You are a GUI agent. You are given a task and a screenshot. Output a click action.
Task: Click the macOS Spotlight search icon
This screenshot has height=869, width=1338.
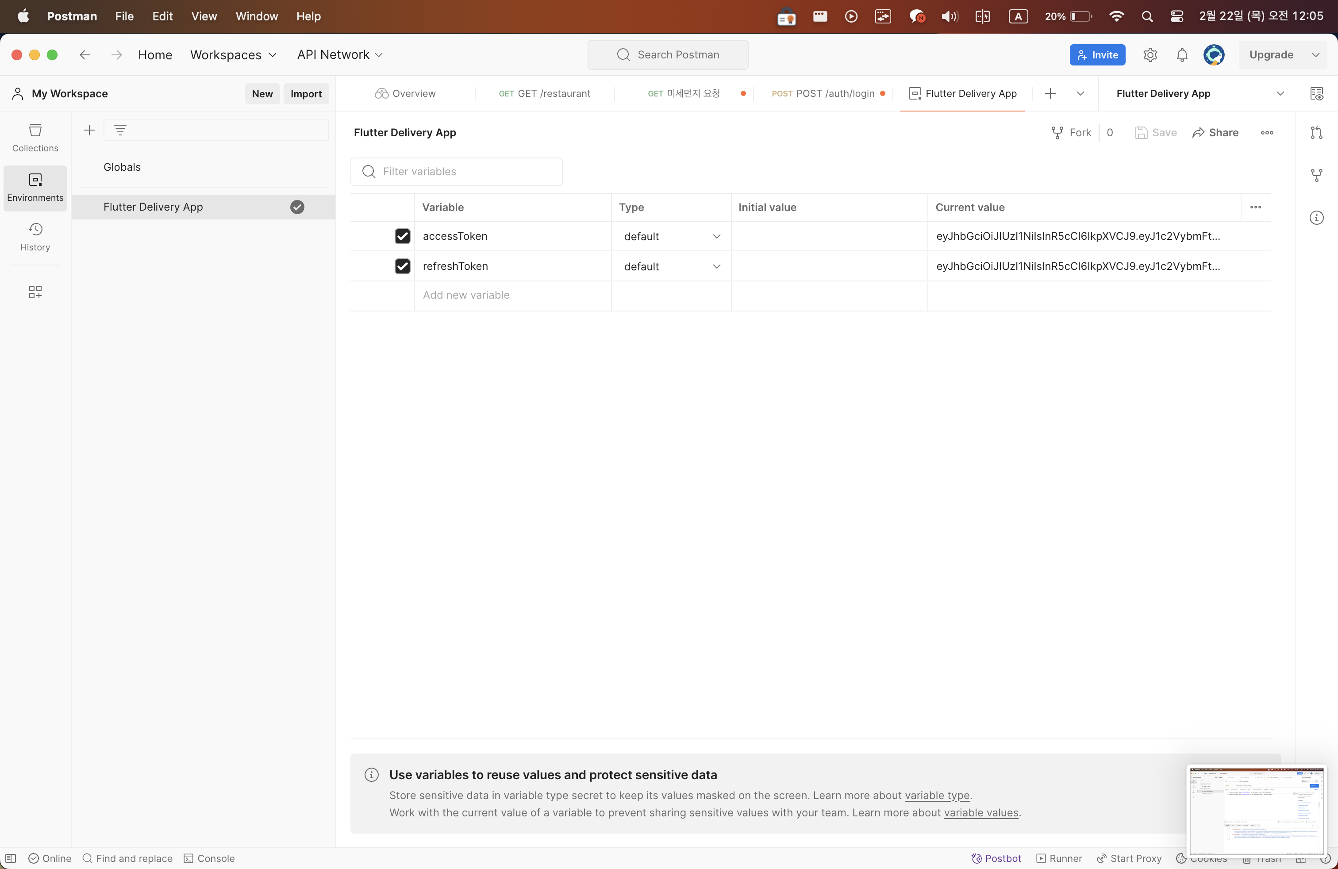pyautogui.click(x=1147, y=16)
